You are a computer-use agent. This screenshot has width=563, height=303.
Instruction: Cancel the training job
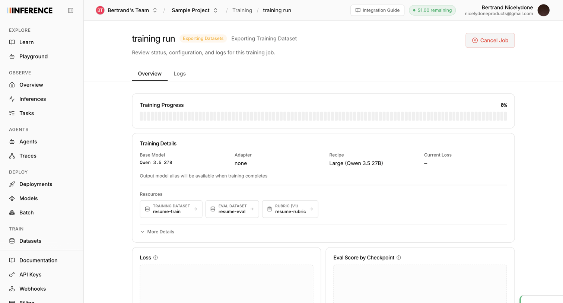[490, 40]
